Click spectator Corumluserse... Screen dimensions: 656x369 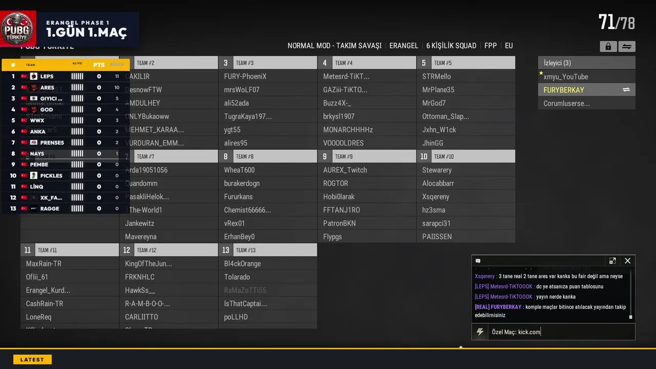coord(587,103)
